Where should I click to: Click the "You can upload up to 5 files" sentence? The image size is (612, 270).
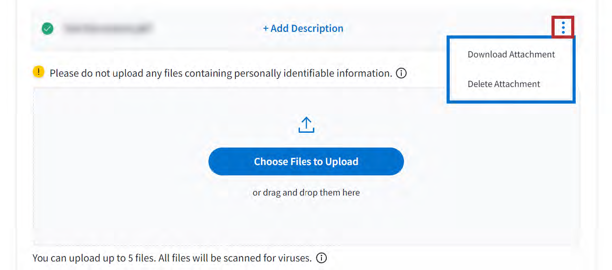click(x=94, y=258)
